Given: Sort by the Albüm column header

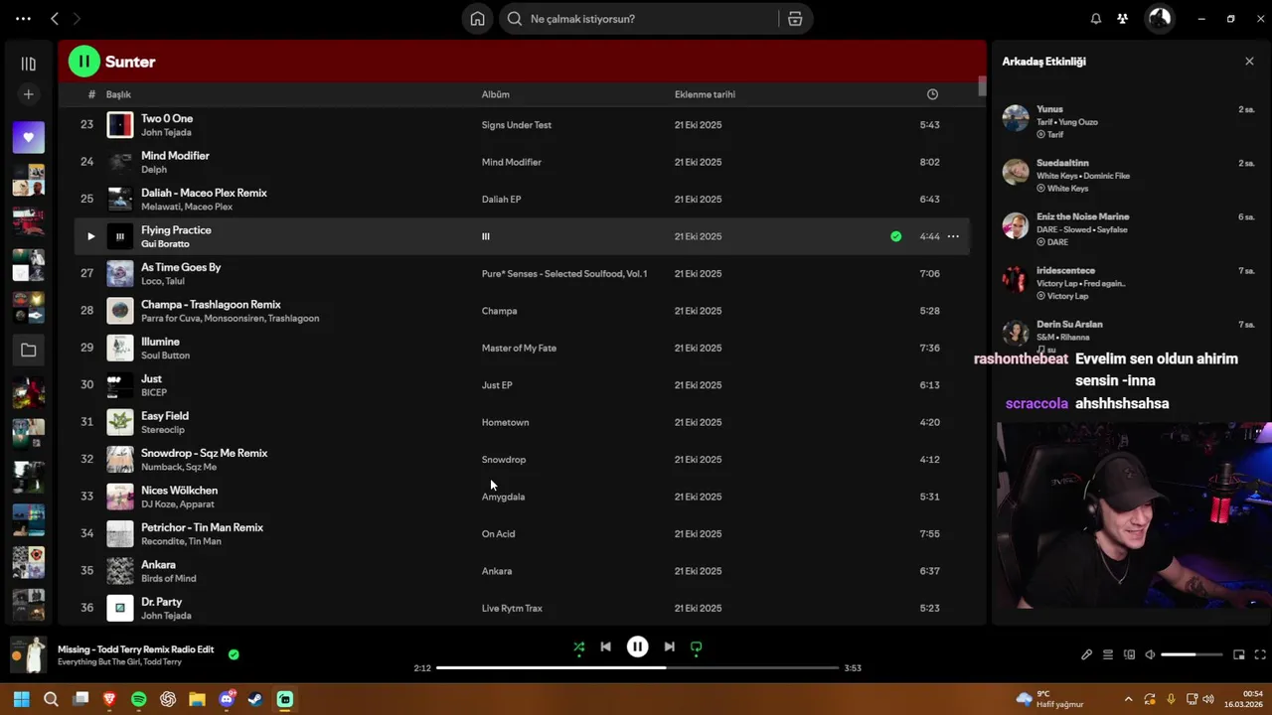Looking at the screenshot, I should pyautogui.click(x=496, y=94).
